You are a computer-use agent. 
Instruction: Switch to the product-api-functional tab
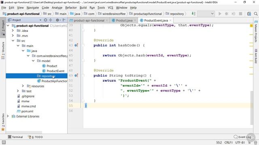pyautogui.click(x=89, y=21)
